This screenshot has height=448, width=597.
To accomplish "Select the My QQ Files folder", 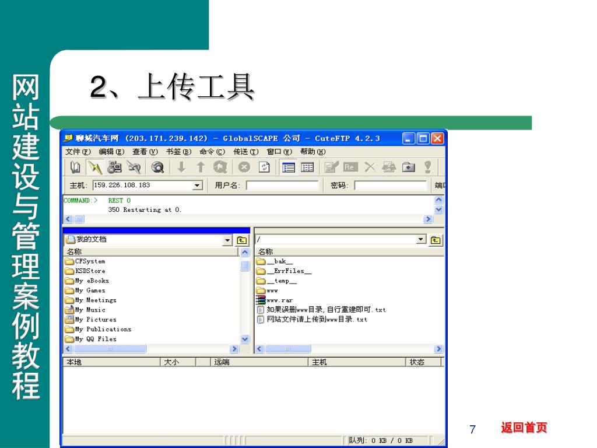I will point(91,339).
